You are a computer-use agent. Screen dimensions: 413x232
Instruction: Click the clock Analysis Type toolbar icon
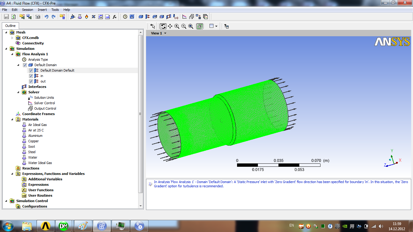click(x=125, y=17)
